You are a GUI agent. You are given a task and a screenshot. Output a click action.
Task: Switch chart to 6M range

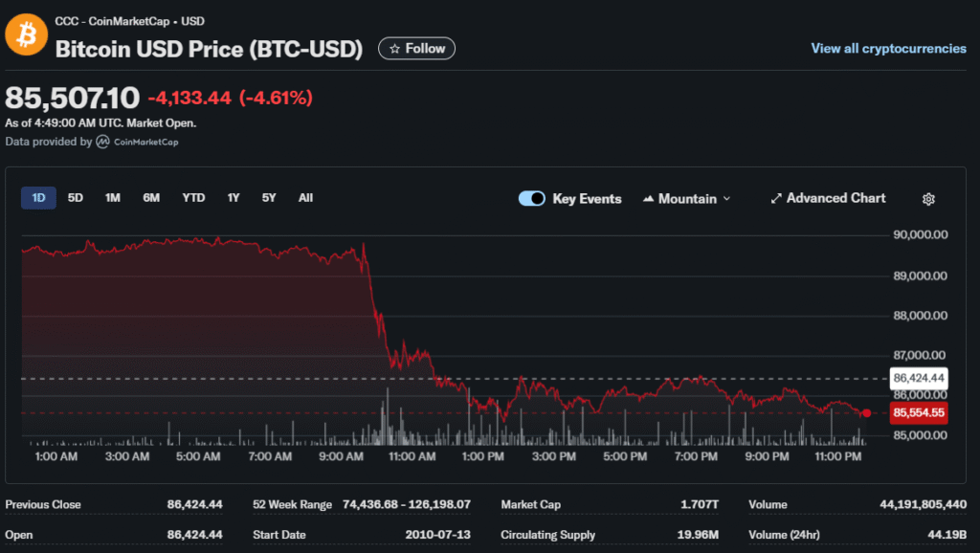[x=151, y=198]
